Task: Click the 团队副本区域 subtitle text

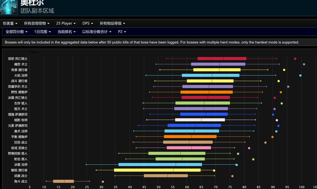Action: 37,11
